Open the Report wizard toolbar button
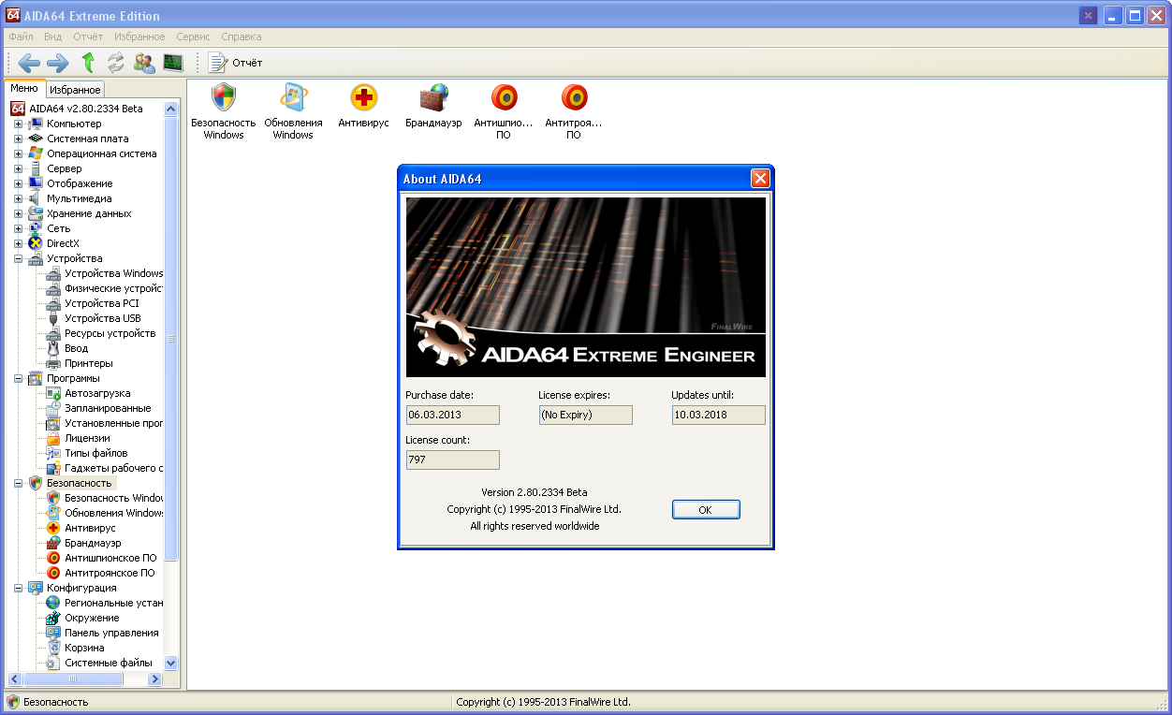Viewport: 1172px width, 715px height. pyautogui.click(x=236, y=63)
